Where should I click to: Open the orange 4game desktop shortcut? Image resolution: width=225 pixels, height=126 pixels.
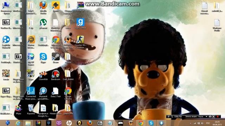[x=56, y=6]
